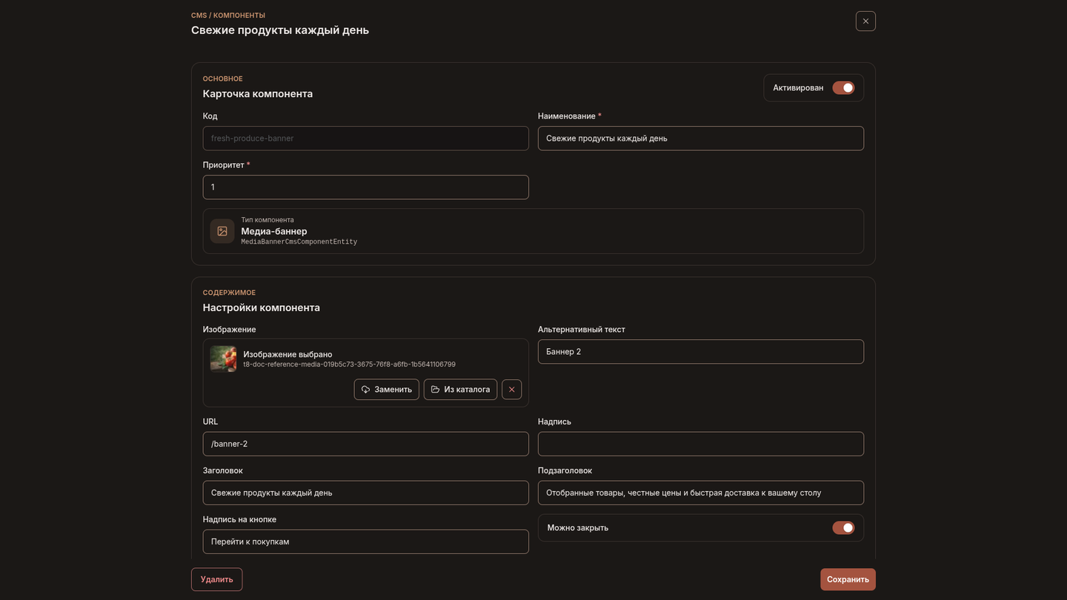
Task: Toggle the Можно закрыть switch
Action: [843, 528]
